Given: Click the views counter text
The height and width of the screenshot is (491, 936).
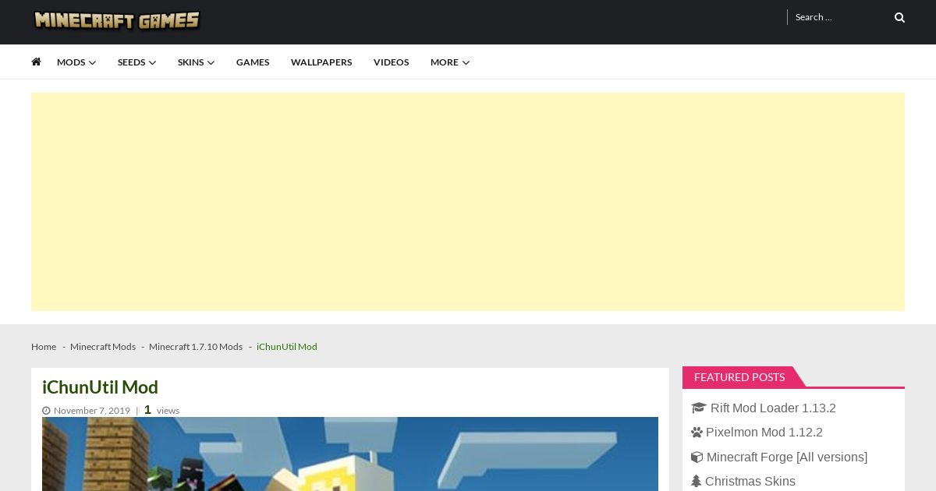Looking at the screenshot, I should (161, 410).
